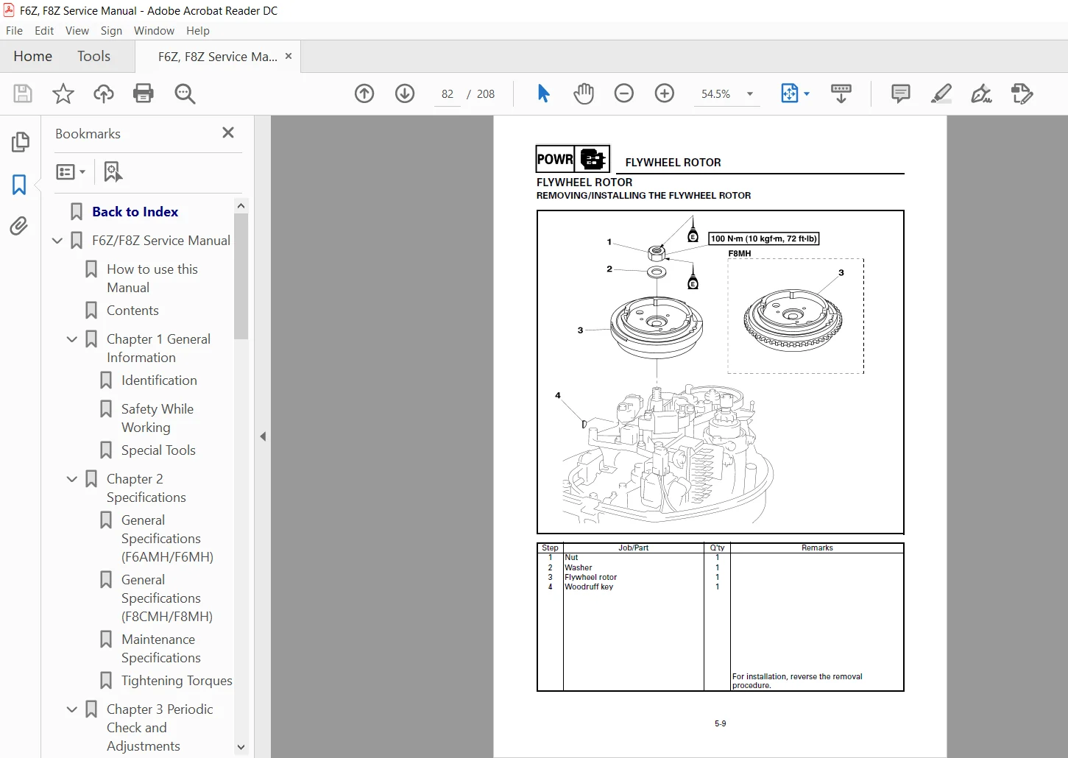The width and height of the screenshot is (1068, 758).
Task: Open the Help menu
Action: pyautogui.click(x=198, y=31)
